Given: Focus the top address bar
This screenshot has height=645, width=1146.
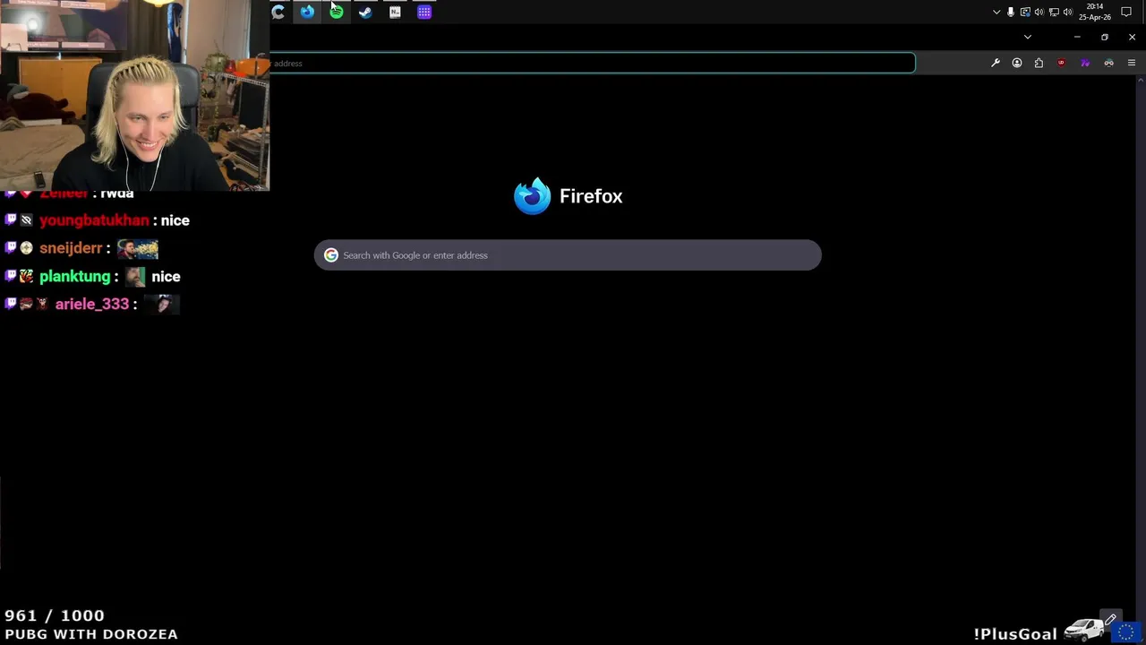Looking at the screenshot, I should 592,63.
